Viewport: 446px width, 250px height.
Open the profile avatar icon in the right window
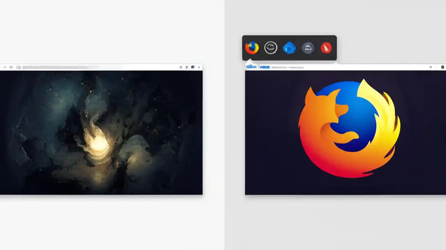443,67
